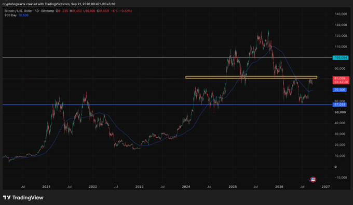Click the 100,064 cyan price label
Image resolution: width=353 pixels, height=205 pixels.
341,57
